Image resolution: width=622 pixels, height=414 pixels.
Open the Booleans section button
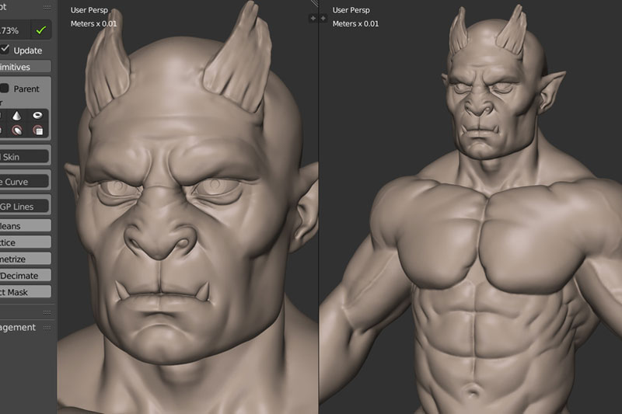(26, 226)
